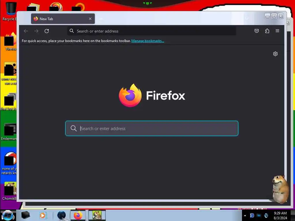Click the hamster mascot on the desktop
This screenshot has width=295, height=221.
(281, 189)
